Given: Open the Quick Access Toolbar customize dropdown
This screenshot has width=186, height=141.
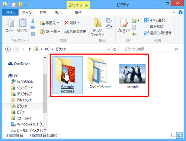Looking at the screenshot, I should pos(26,5).
